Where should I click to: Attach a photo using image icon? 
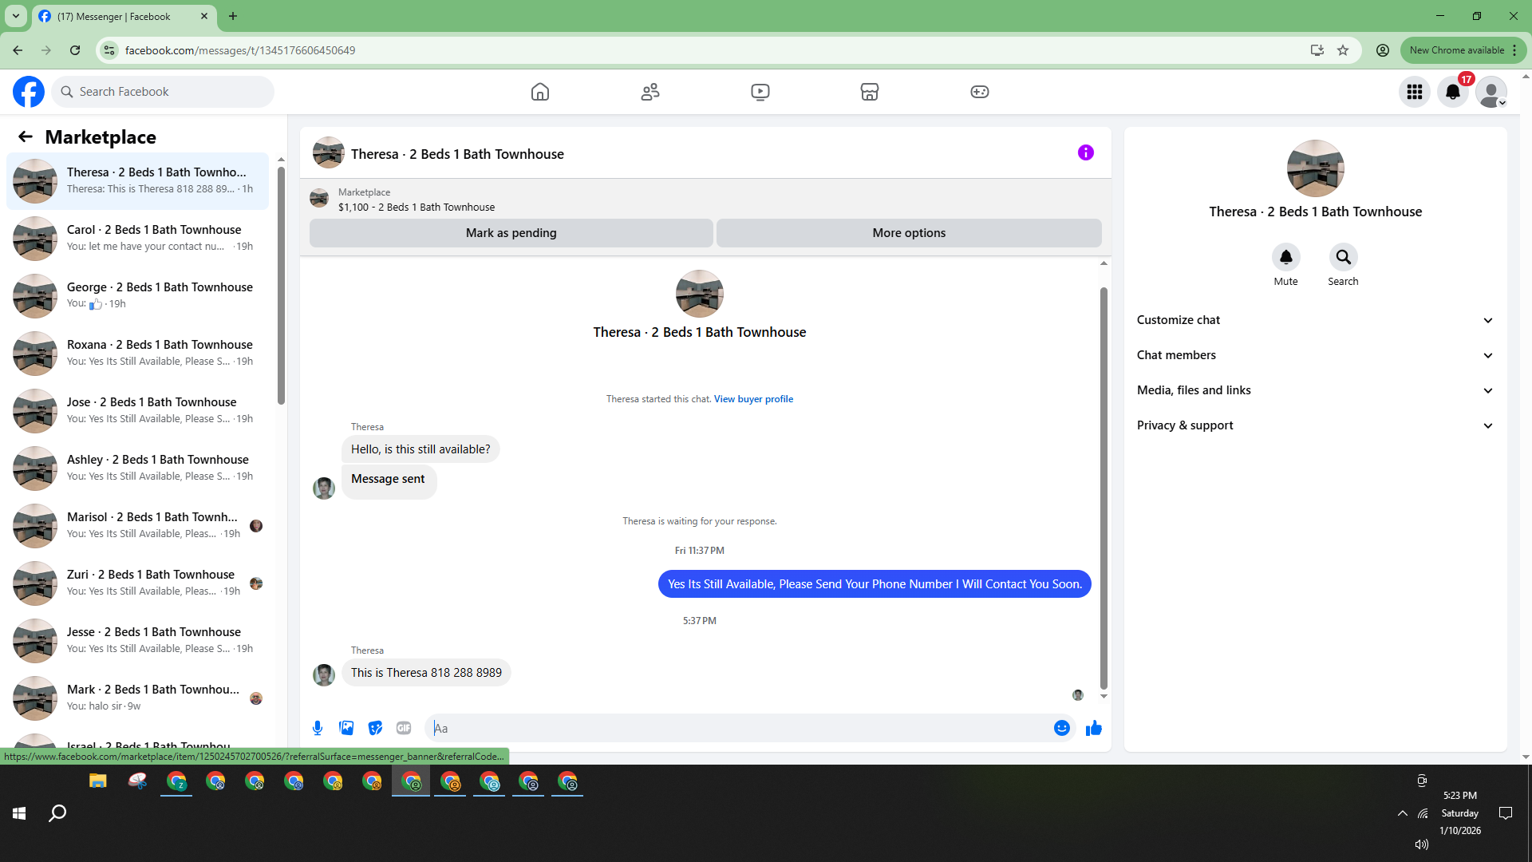pos(346,728)
